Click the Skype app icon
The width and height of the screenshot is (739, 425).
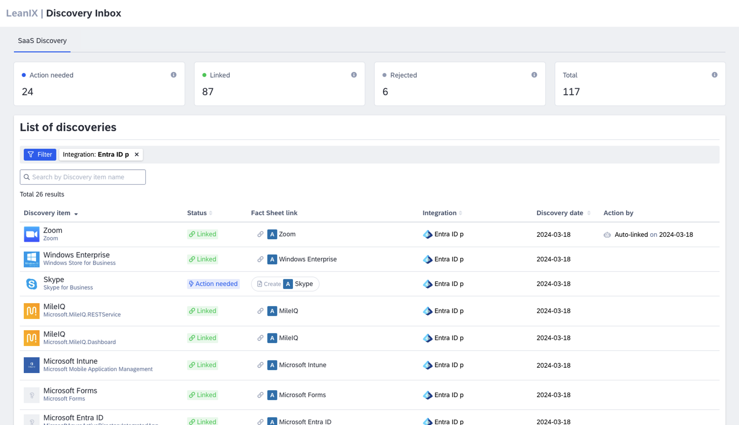click(x=32, y=283)
